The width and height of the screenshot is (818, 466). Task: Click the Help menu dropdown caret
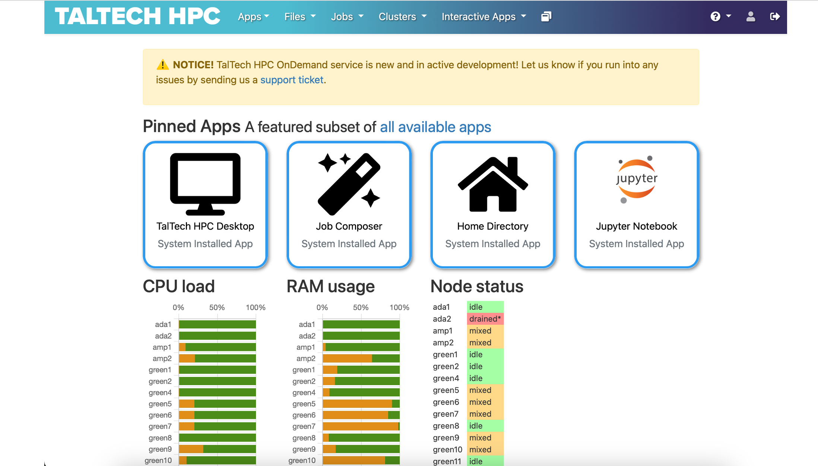(x=729, y=16)
